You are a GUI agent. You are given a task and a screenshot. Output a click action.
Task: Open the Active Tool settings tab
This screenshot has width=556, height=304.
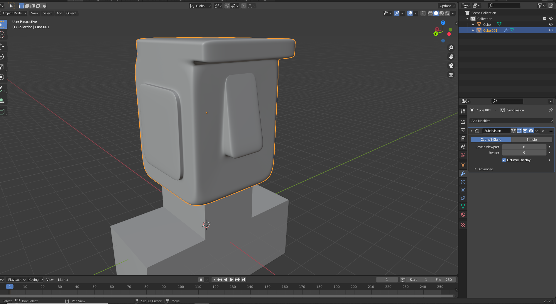(463, 111)
